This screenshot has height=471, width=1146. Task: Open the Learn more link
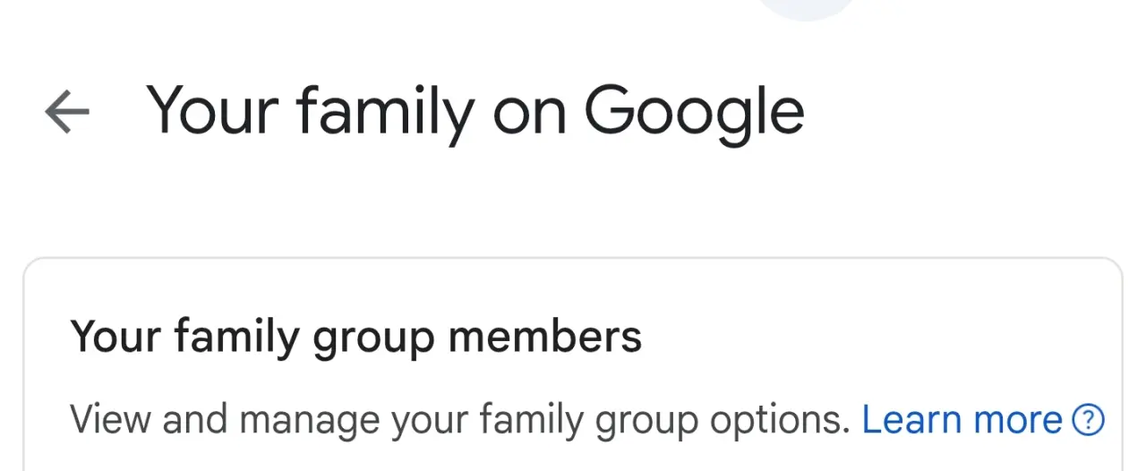[962, 419]
